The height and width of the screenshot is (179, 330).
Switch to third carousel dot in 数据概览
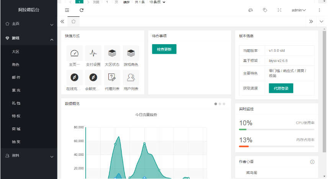[x=224, y=104]
